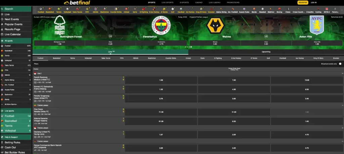The image size is (344, 154).
Task: Collapse the Liga 1 league section
Action: tap(342, 74)
